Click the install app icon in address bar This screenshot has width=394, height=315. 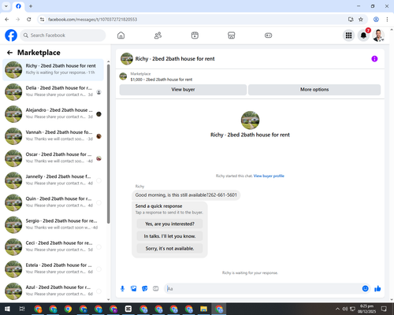351,20
